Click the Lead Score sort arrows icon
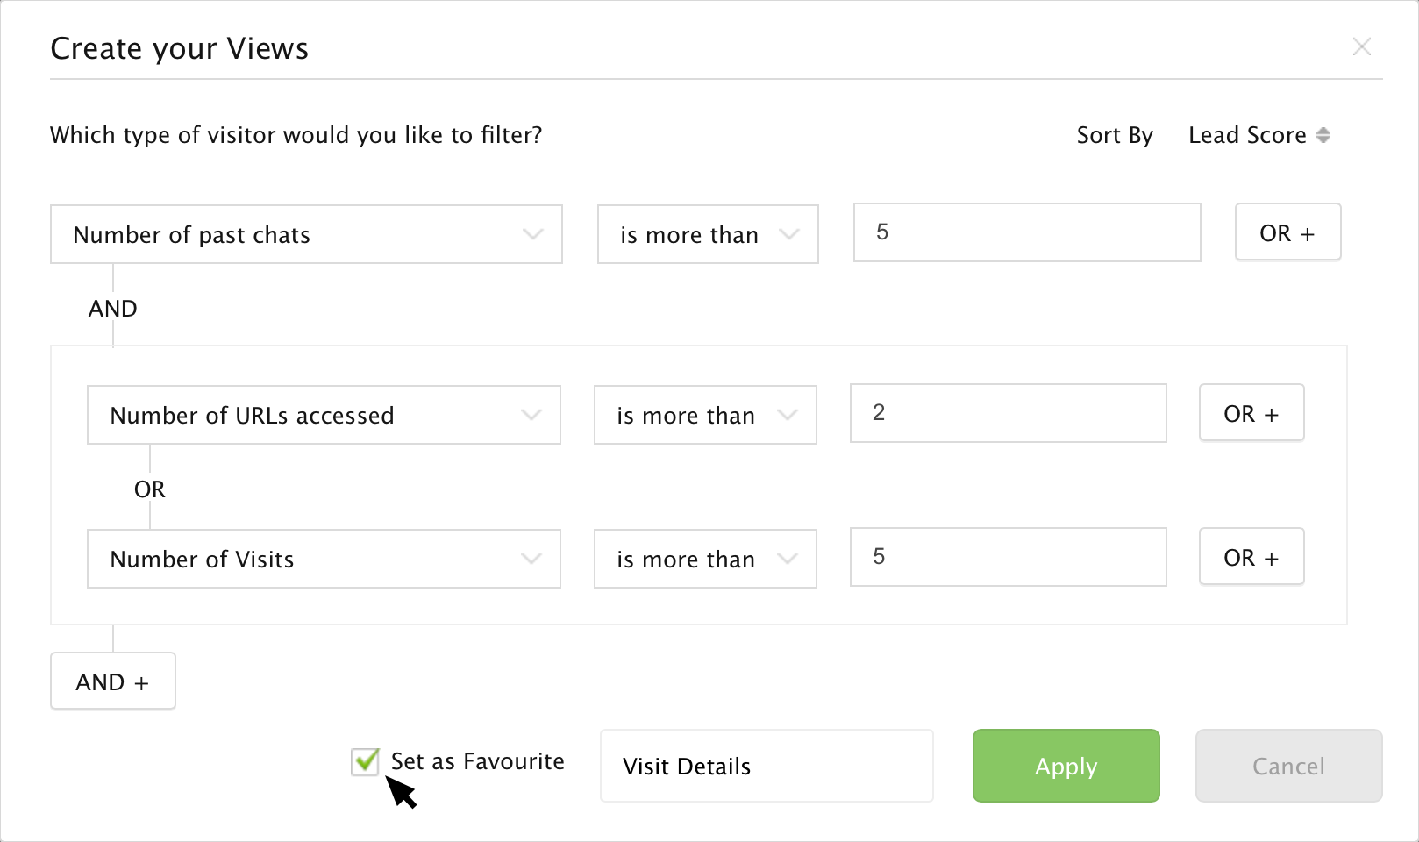Viewport: 1419px width, 842px height. (1323, 135)
